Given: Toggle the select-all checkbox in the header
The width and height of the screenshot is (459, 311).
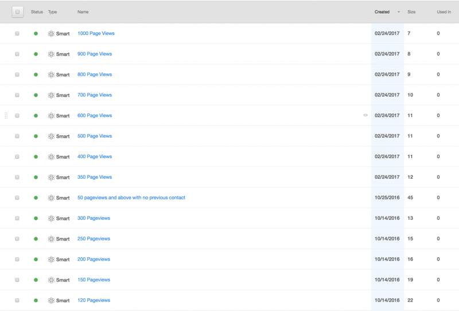Looking at the screenshot, I should 18,12.
